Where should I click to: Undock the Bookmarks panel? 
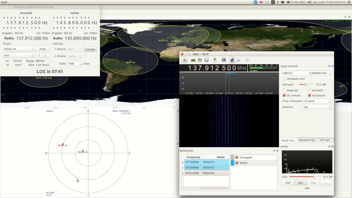click(x=274, y=151)
